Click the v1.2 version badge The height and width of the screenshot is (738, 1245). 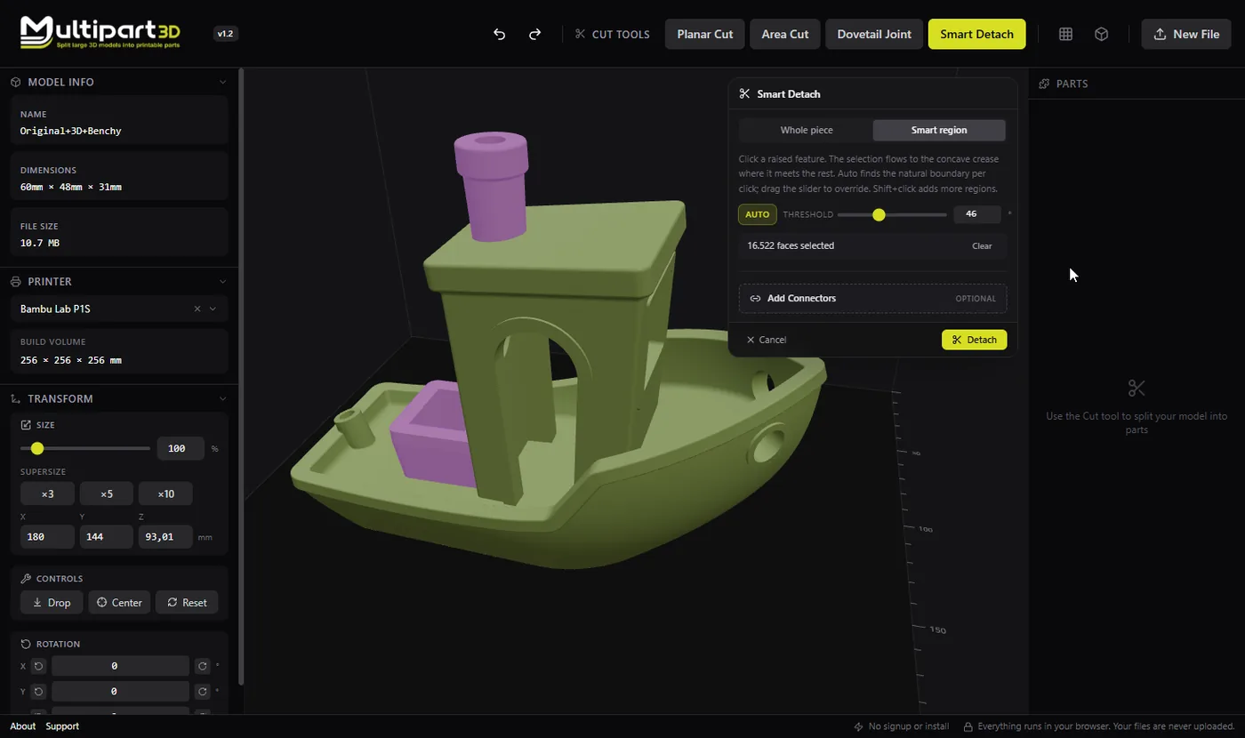point(226,34)
